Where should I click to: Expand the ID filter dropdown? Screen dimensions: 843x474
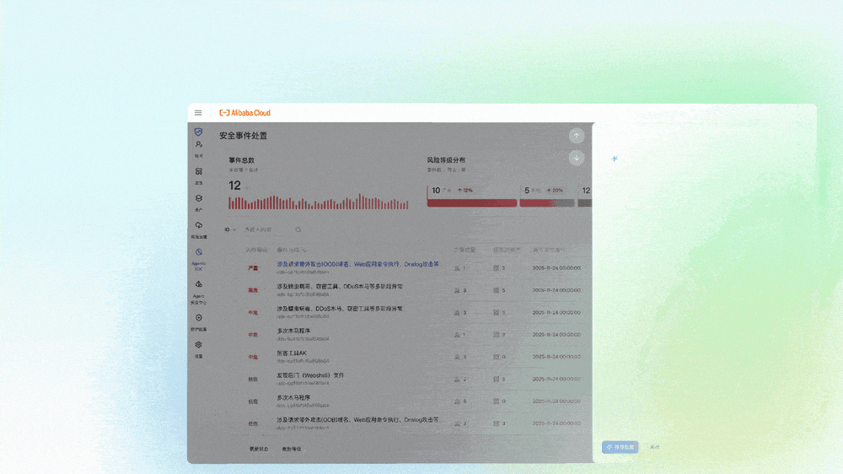[230, 229]
